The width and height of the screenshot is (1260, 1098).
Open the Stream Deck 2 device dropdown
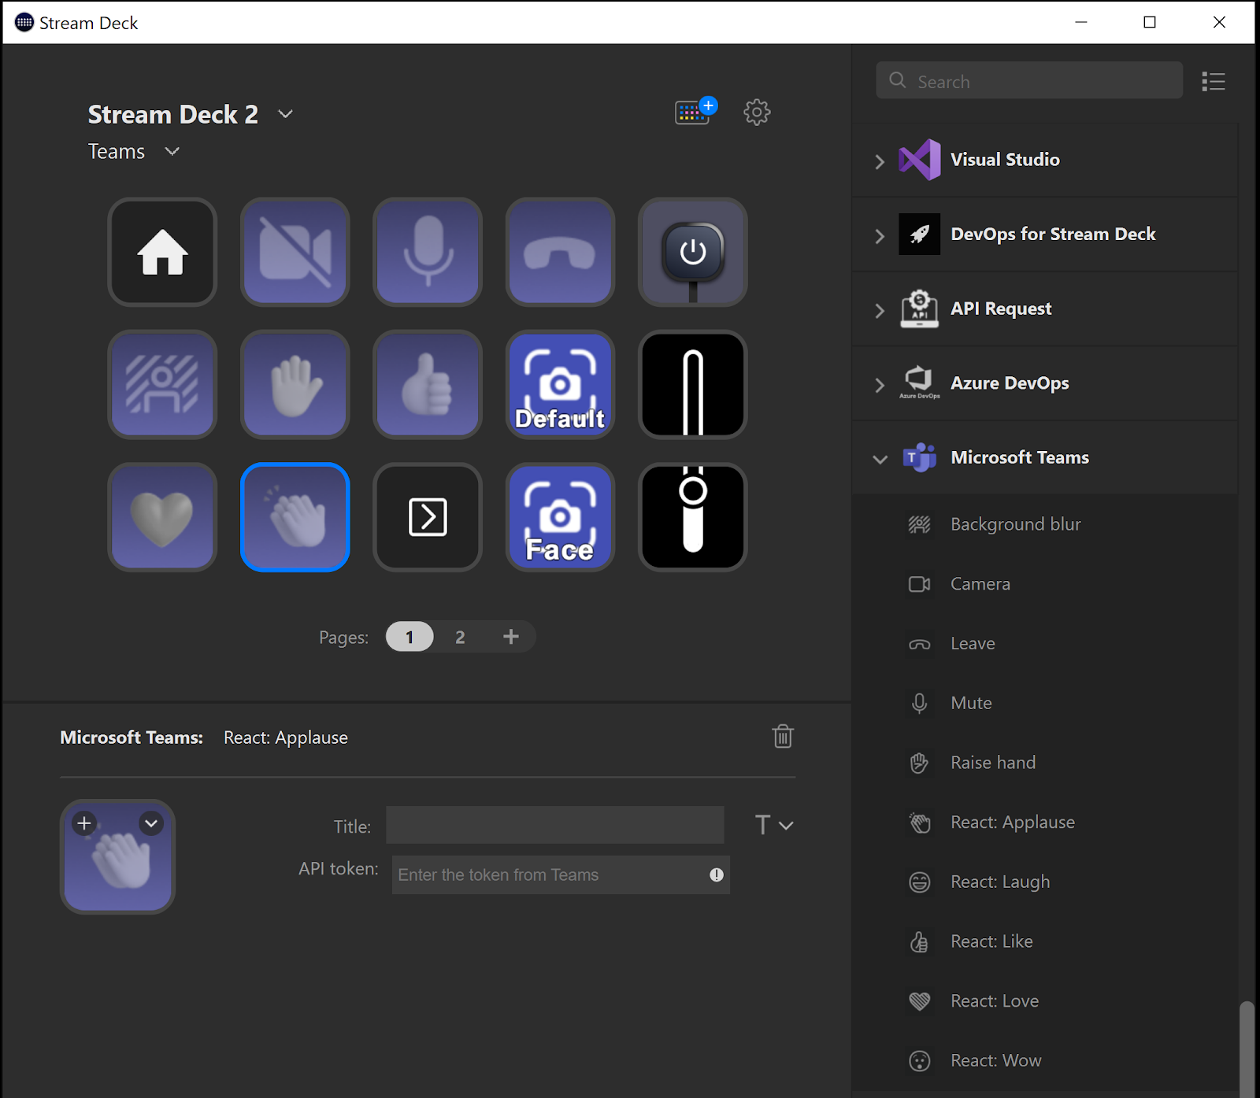286,114
